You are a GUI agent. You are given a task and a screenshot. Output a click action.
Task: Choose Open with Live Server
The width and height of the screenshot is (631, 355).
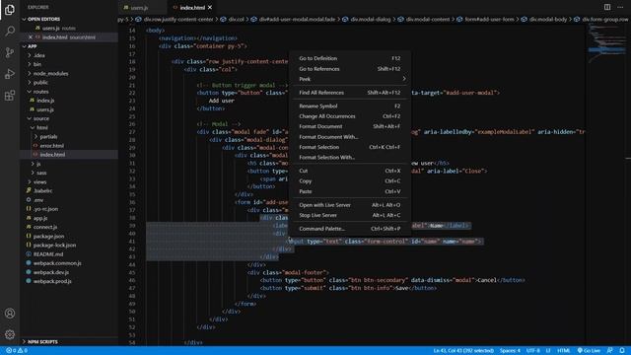click(349, 205)
